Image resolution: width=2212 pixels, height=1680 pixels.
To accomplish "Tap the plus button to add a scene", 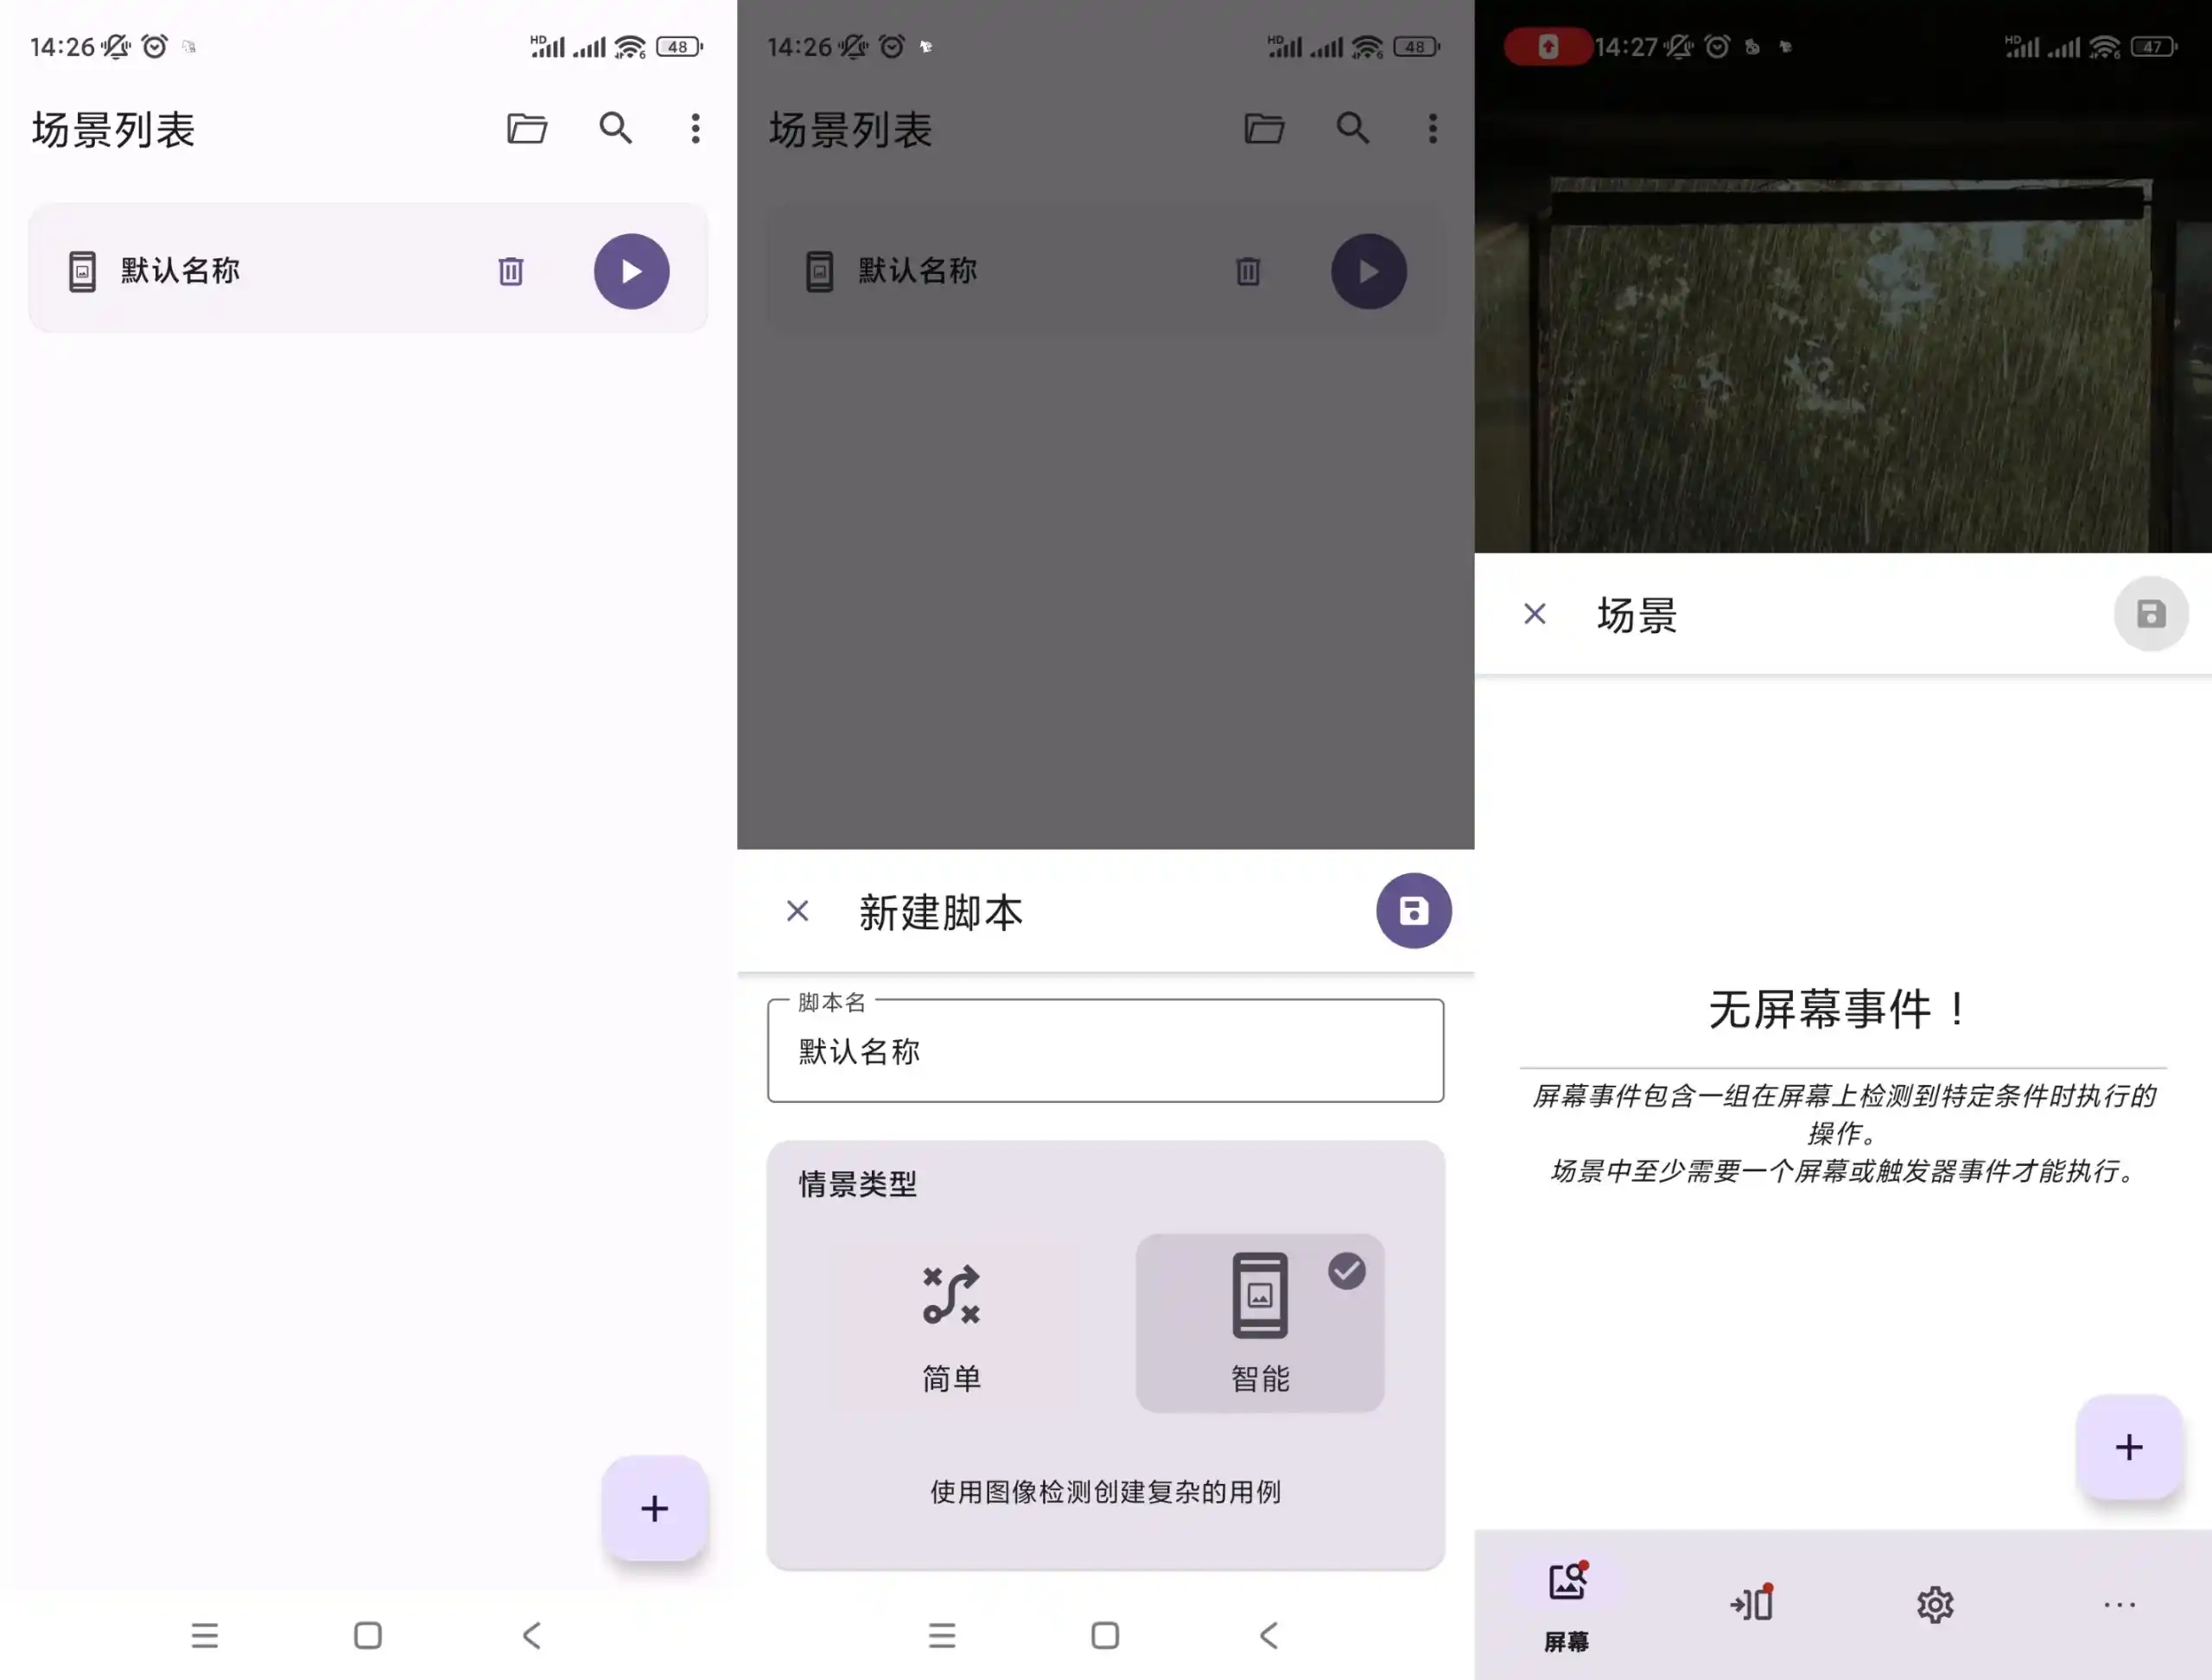I will [x=654, y=1508].
